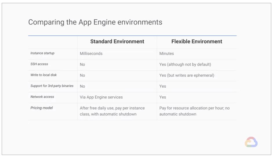Image resolution: width=273 pixels, height=157 pixels.
Task: Click Yes (but writes are ephemeral) cell
Action: click(x=187, y=75)
